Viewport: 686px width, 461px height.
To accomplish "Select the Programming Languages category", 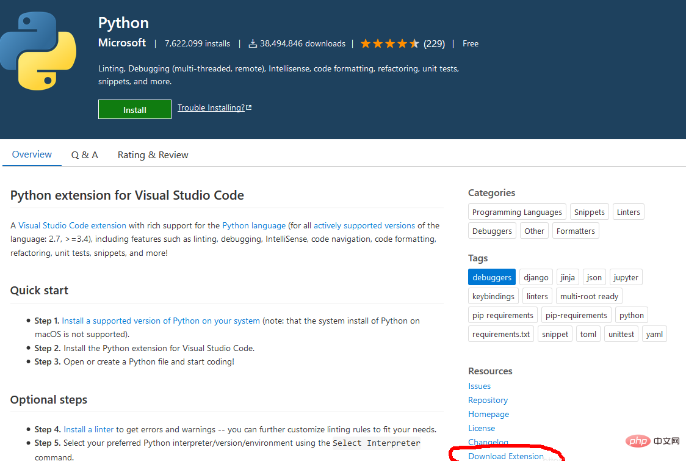I will [x=517, y=212].
